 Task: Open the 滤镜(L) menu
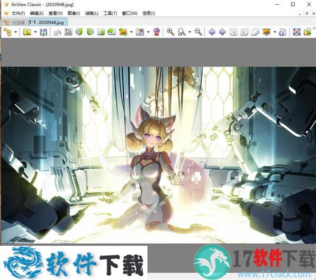click(x=92, y=13)
